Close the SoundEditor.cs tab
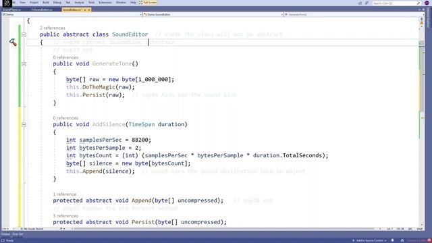432x243 pixels. point(89,10)
